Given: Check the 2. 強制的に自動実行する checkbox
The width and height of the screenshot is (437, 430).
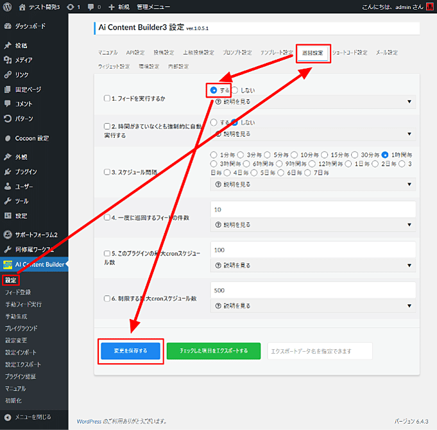Looking at the screenshot, I should (107, 126).
